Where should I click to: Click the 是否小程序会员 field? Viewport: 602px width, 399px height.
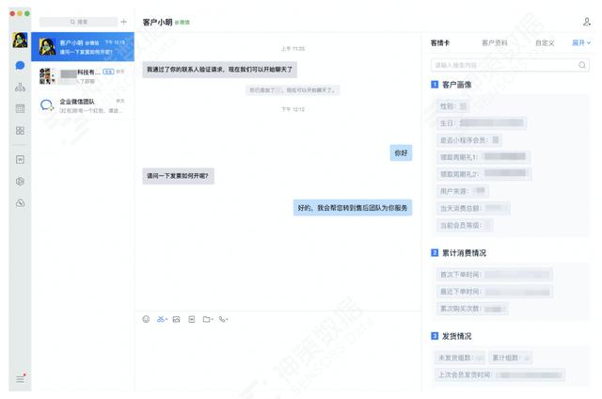click(x=469, y=140)
